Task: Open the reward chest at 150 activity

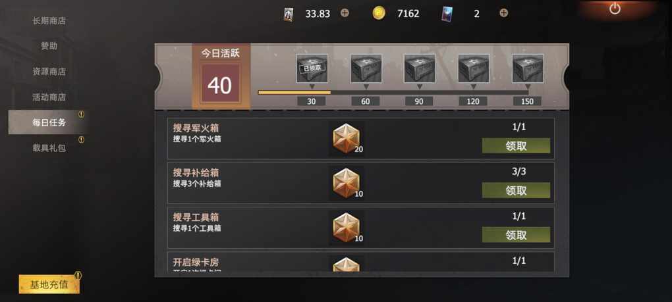Action: pyautogui.click(x=528, y=68)
